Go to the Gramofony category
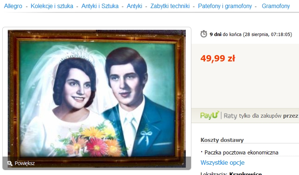Image resolution: width=299 pixels, height=175 pixels. click(x=276, y=6)
